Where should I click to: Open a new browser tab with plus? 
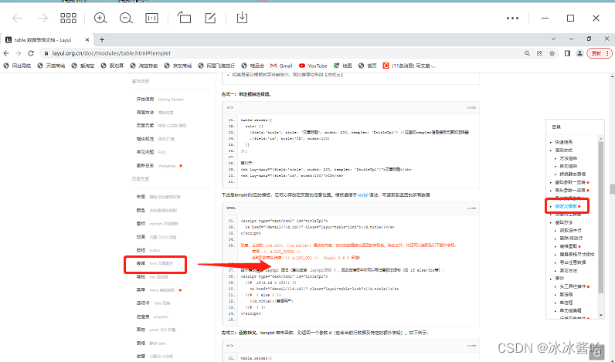pos(102,39)
